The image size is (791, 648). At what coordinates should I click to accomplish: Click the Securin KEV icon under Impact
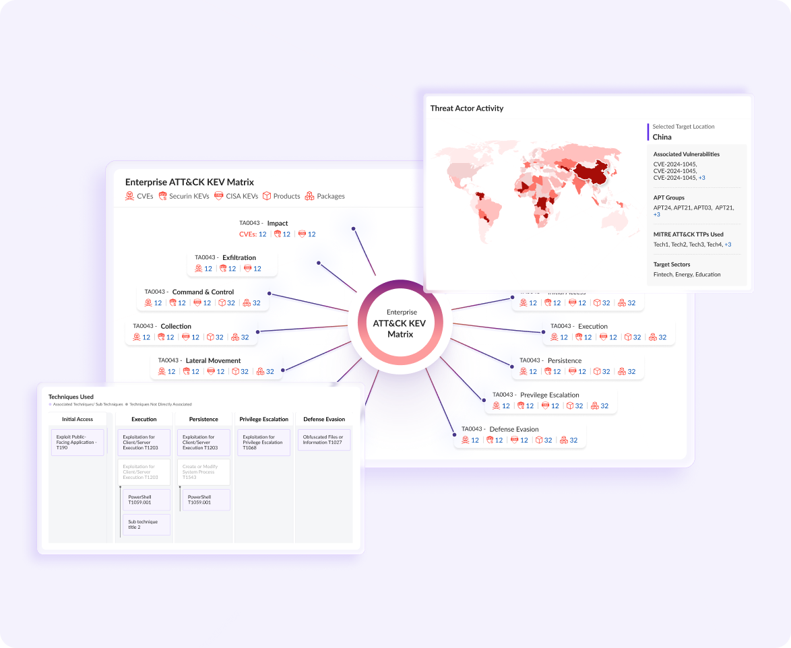[x=278, y=234]
